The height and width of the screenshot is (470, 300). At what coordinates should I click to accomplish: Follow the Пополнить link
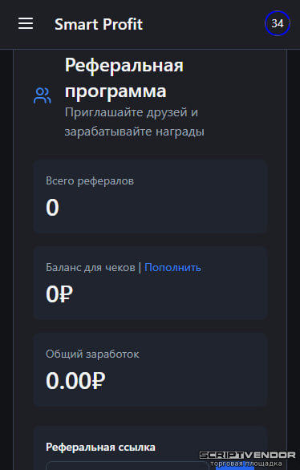coord(172,267)
